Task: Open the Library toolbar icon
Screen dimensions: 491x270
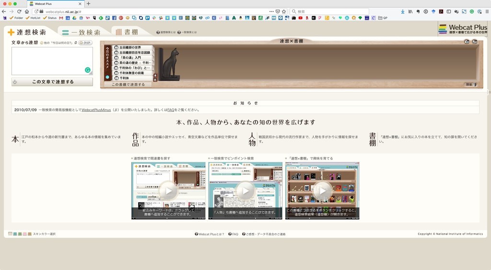Action: (x=410, y=11)
